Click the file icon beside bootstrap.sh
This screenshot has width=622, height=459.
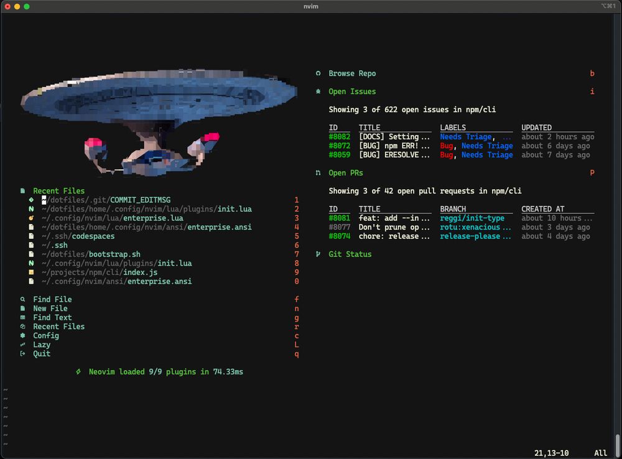[31, 254]
